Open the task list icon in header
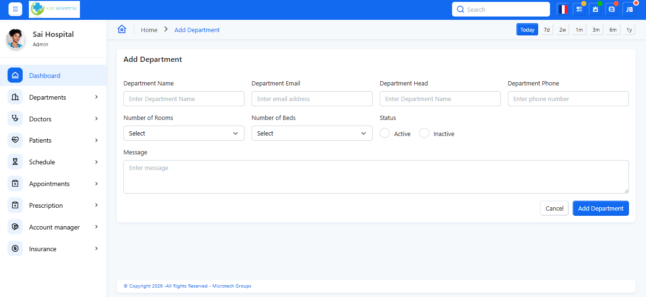 pos(579,9)
